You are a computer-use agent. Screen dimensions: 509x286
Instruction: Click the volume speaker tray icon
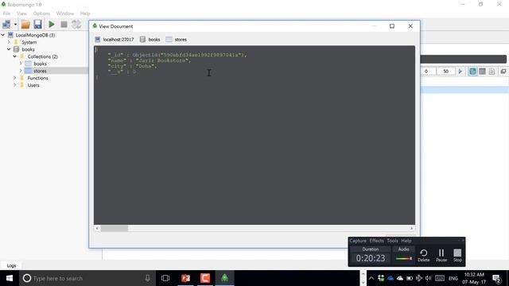click(x=428, y=278)
